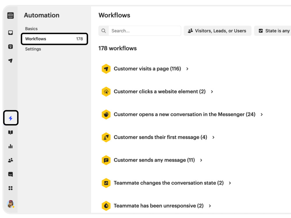Click the Customer visits a page hexagon icon
Image resolution: width=291 pixels, height=218 pixels.
106,69
